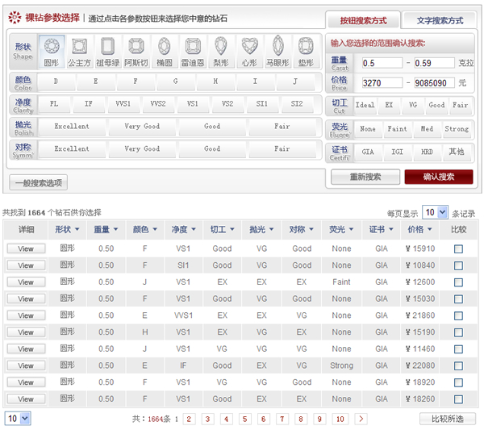Select the heart (心形) shape
The height and width of the screenshot is (430, 484).
pyautogui.click(x=249, y=52)
